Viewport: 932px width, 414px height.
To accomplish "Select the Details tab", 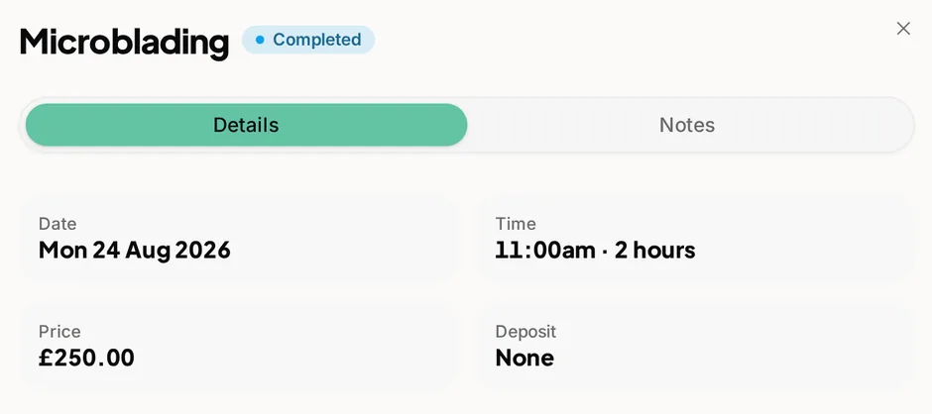I will (246, 125).
